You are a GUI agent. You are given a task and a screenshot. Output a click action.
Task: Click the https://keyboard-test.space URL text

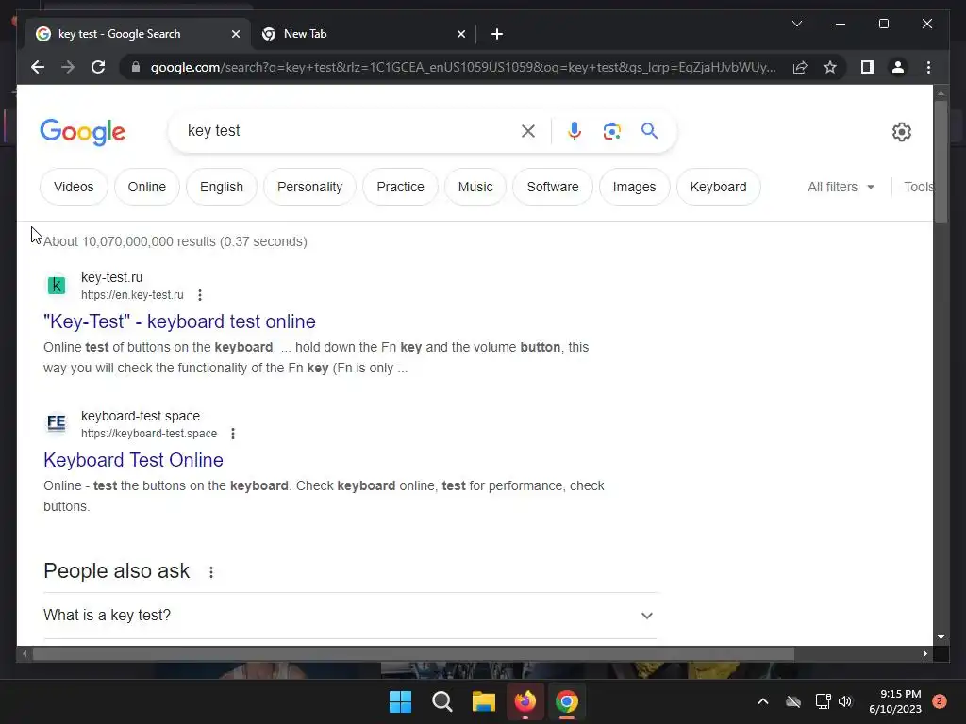pos(149,434)
